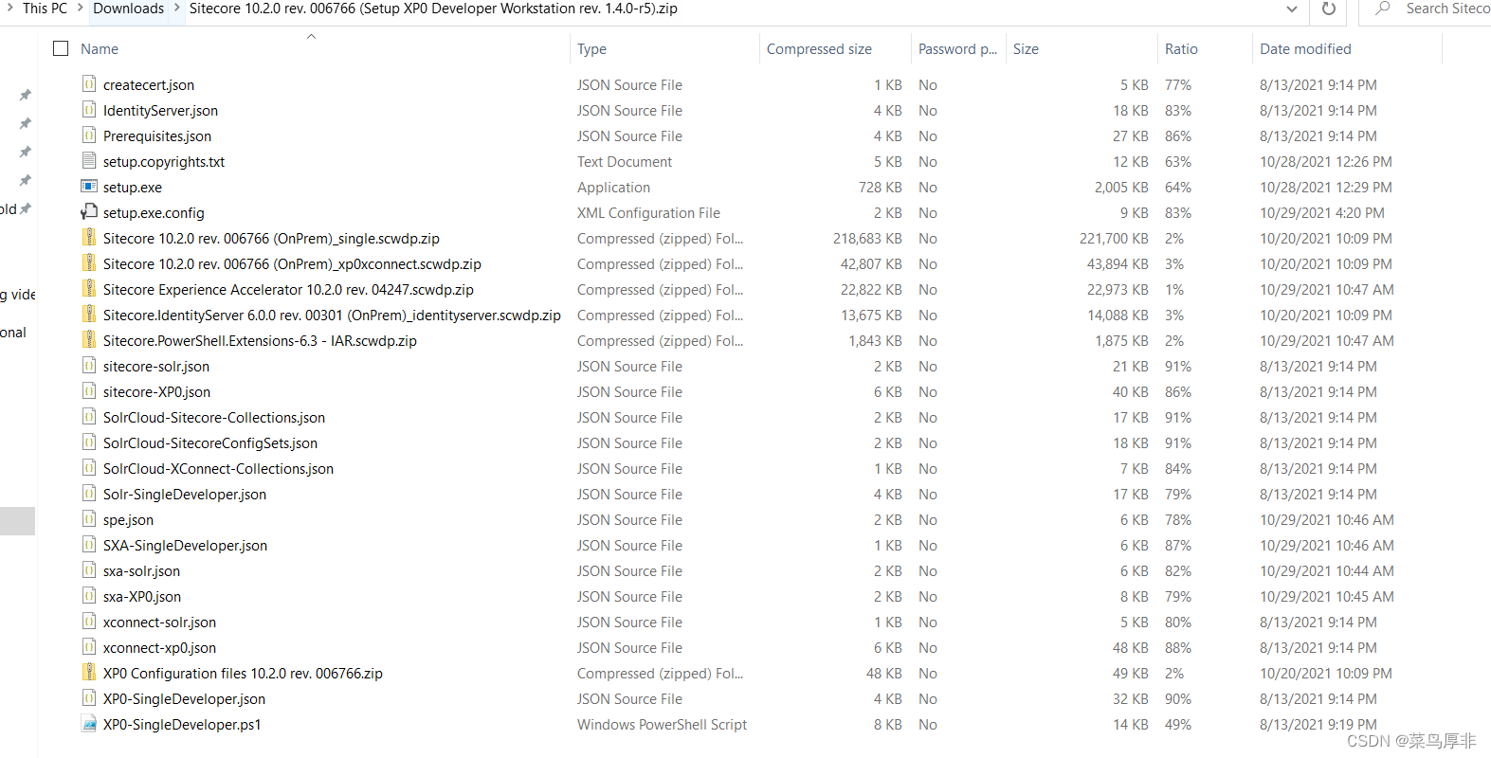Viewport: 1491px width, 758px height.
Task: Select the Sitecore.PowerShell.Extensions-6.3 - IAR.scwdp.zip name
Action: click(x=260, y=340)
